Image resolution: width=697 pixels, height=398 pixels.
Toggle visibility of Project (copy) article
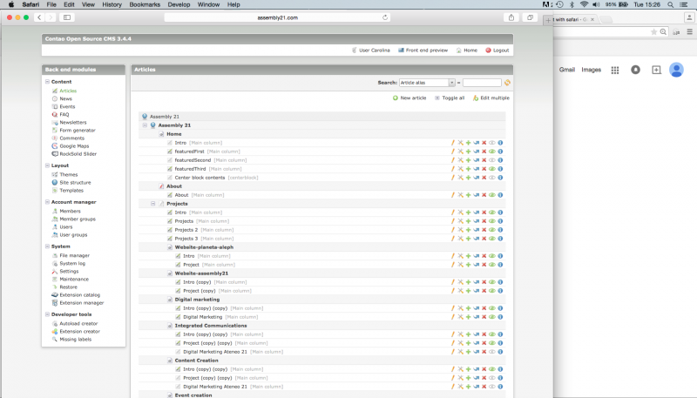[x=492, y=291]
